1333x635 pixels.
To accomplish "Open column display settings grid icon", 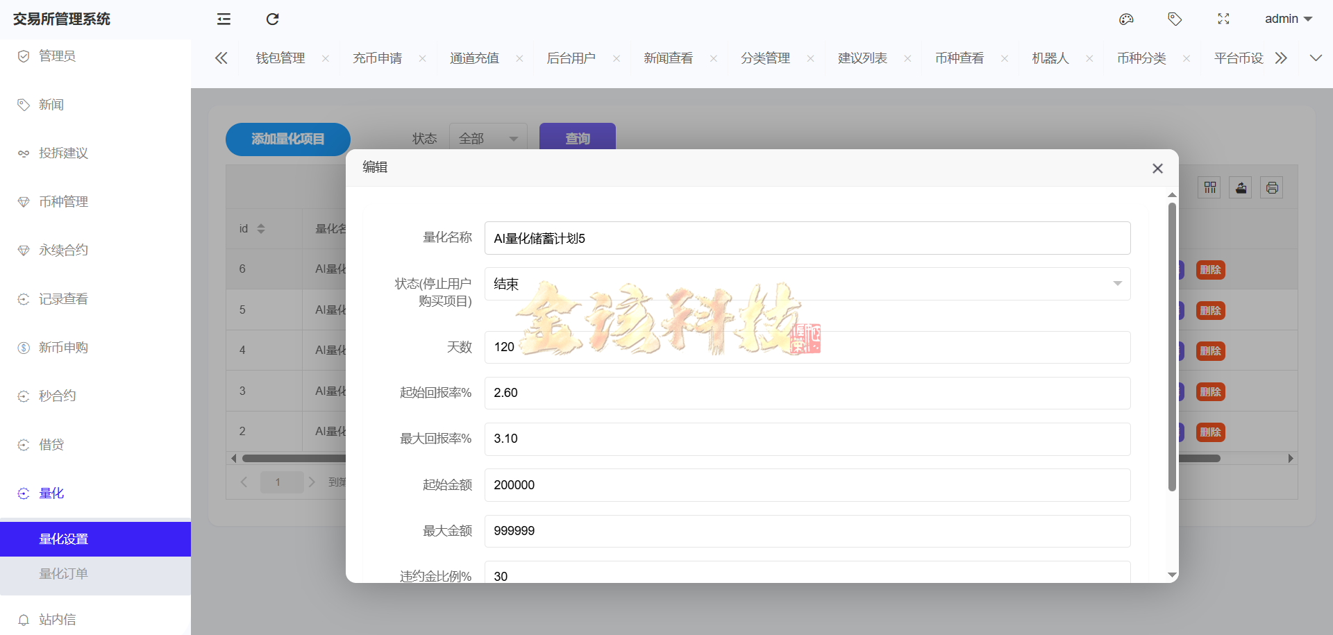I will pyautogui.click(x=1209, y=187).
